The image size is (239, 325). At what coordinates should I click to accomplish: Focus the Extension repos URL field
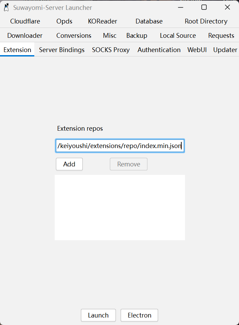pos(120,146)
